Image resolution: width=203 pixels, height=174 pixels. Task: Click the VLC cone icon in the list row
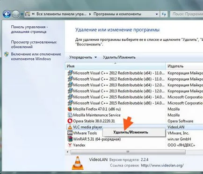[x=70, y=127]
